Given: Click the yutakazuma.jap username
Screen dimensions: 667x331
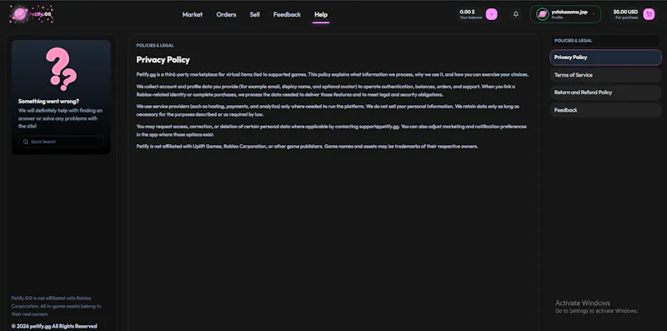Looking at the screenshot, I should point(569,12).
